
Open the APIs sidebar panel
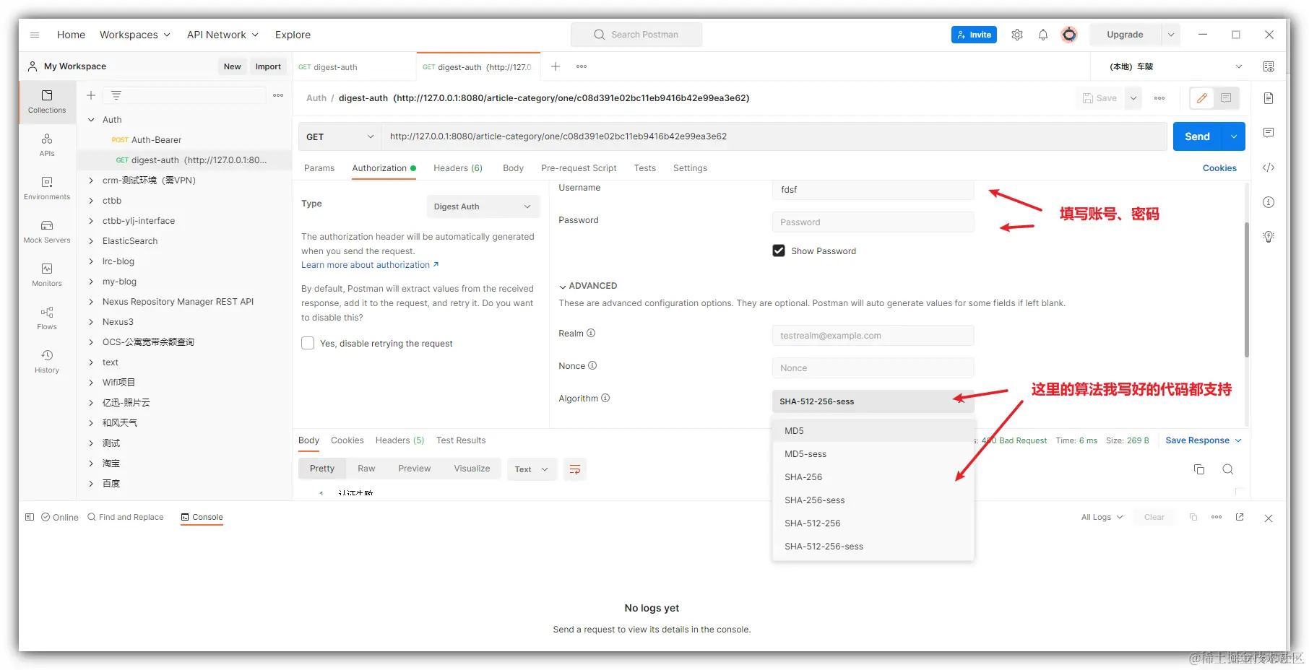(x=47, y=144)
